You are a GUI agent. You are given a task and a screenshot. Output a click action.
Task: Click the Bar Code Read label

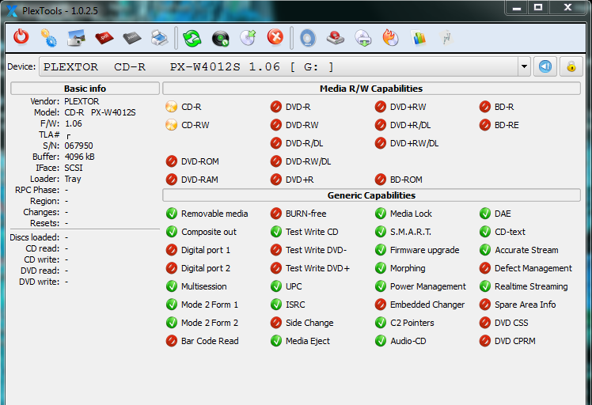coord(210,341)
